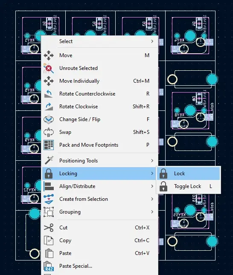The height and width of the screenshot is (275, 233).
Task: Click the Paste menu entry
Action: tap(99, 253)
